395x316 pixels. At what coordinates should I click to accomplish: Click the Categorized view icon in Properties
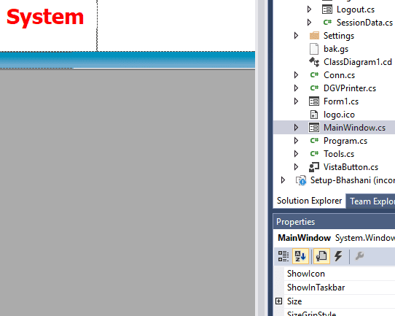point(283,256)
